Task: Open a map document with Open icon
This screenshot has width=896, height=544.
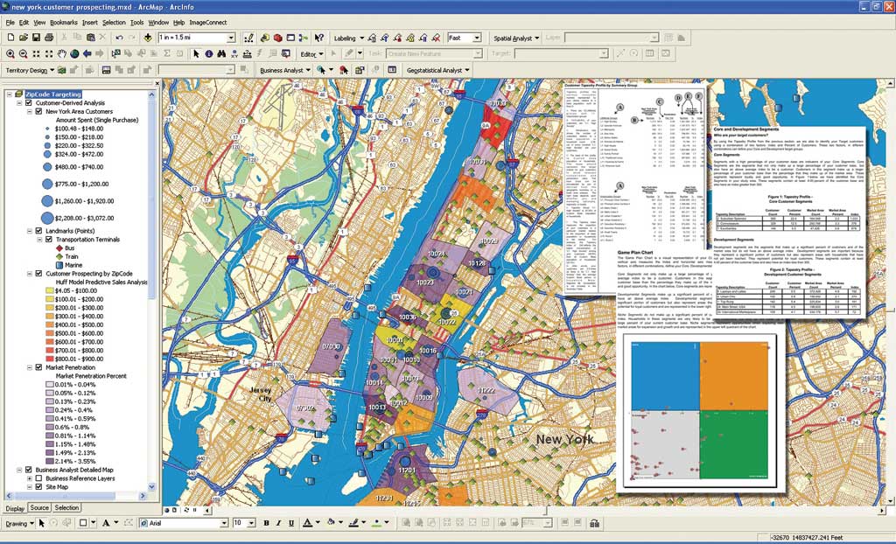Action: tap(24, 38)
